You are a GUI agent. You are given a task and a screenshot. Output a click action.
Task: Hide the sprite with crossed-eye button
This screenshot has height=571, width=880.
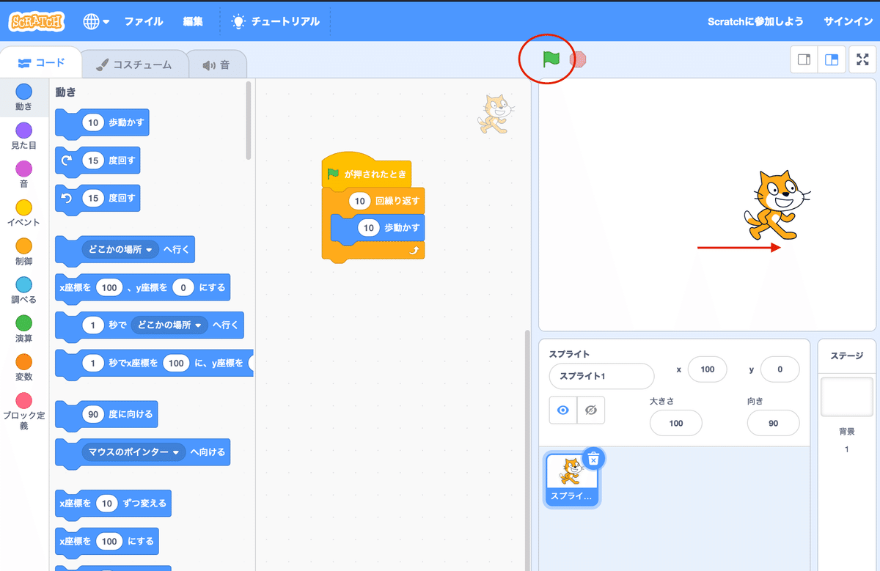point(590,410)
